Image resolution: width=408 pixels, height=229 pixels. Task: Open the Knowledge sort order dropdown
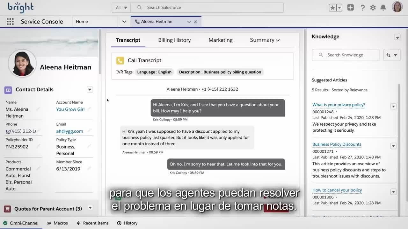coord(392,55)
